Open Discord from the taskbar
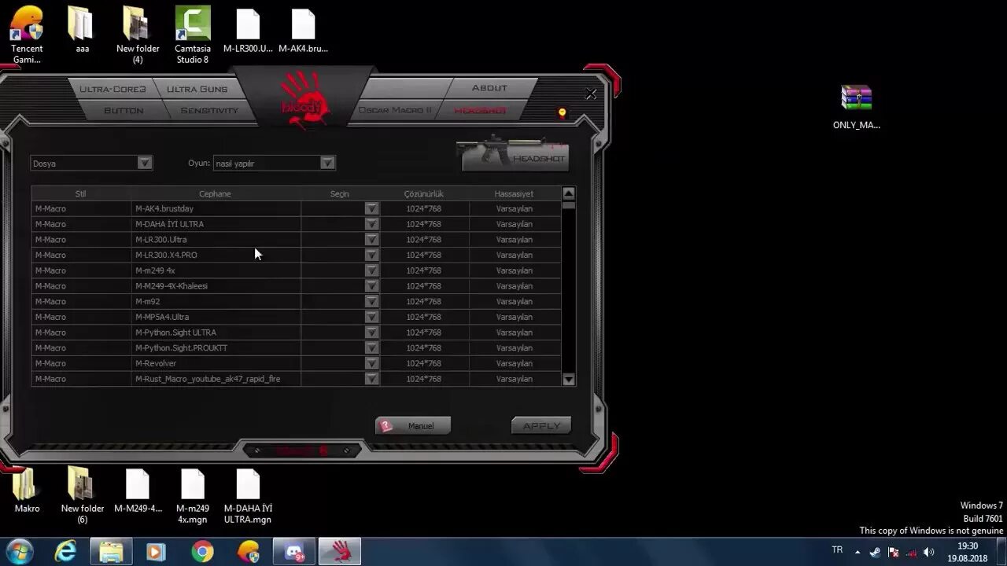The width and height of the screenshot is (1007, 566). tap(294, 553)
